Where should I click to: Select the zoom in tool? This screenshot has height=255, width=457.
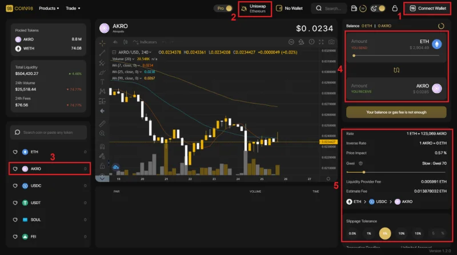(x=102, y=133)
